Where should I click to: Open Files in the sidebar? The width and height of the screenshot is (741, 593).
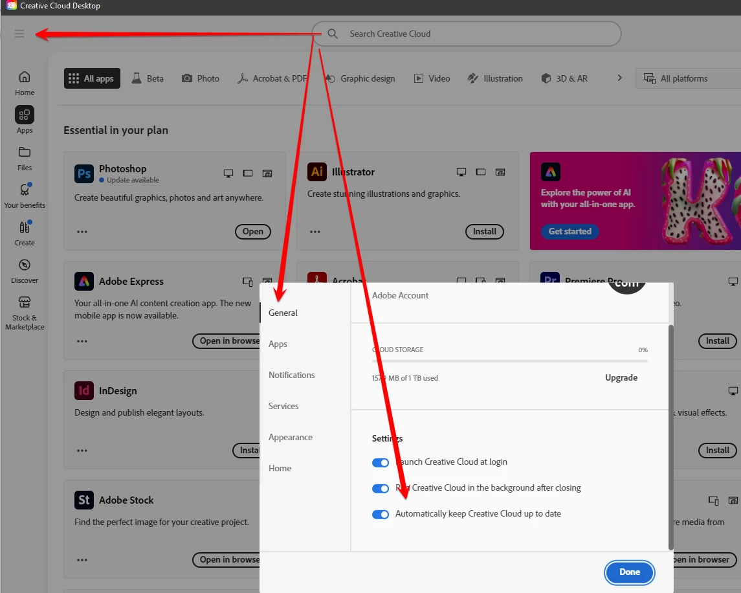(25, 159)
